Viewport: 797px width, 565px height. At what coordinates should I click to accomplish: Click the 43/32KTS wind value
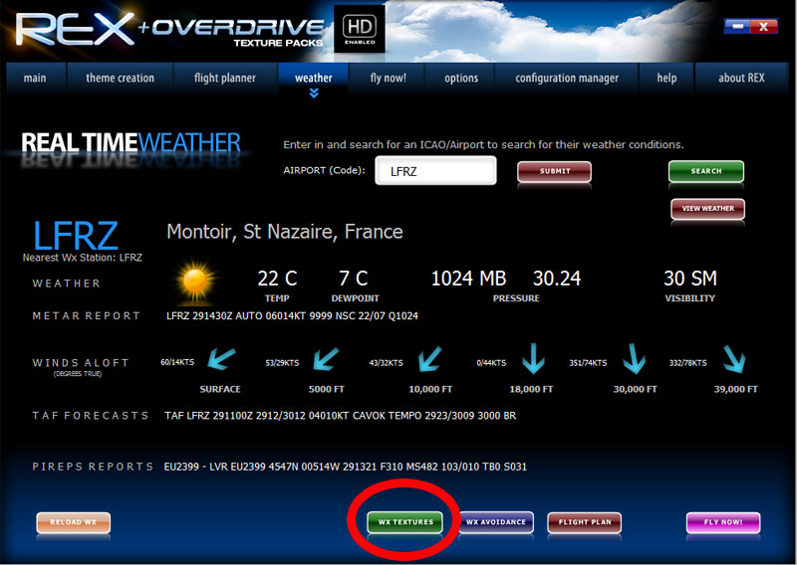pyautogui.click(x=386, y=363)
